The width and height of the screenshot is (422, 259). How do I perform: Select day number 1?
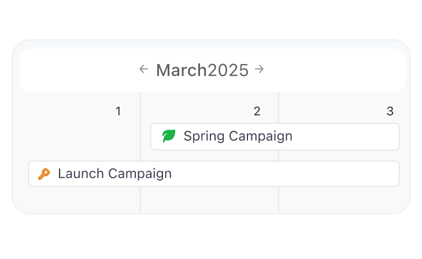tap(118, 111)
